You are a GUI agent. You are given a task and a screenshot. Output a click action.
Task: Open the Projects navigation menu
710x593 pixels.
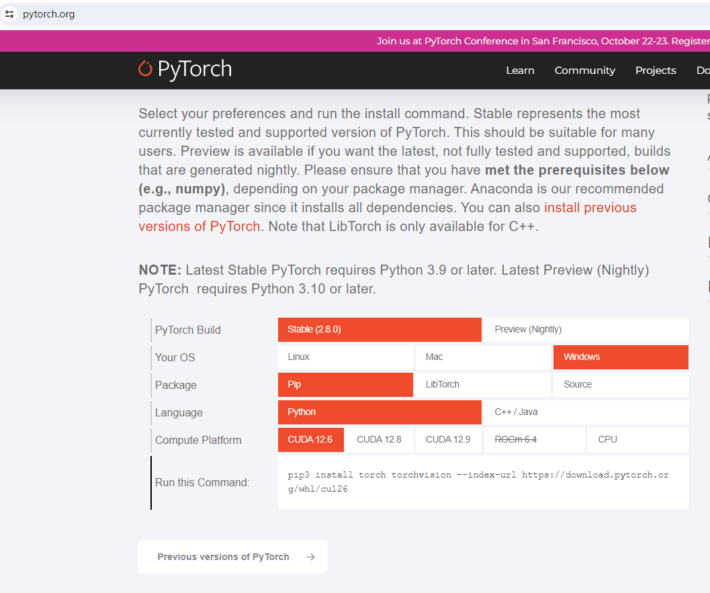click(656, 71)
